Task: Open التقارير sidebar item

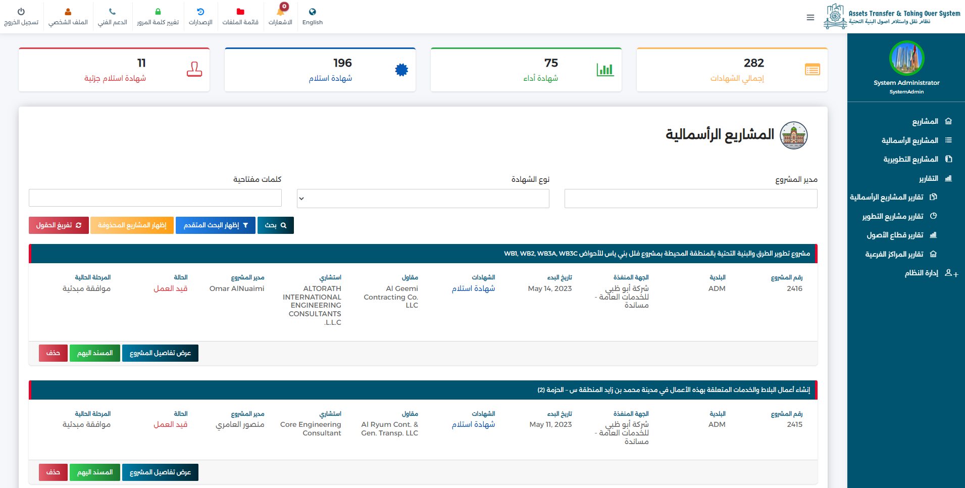Action: tap(929, 178)
